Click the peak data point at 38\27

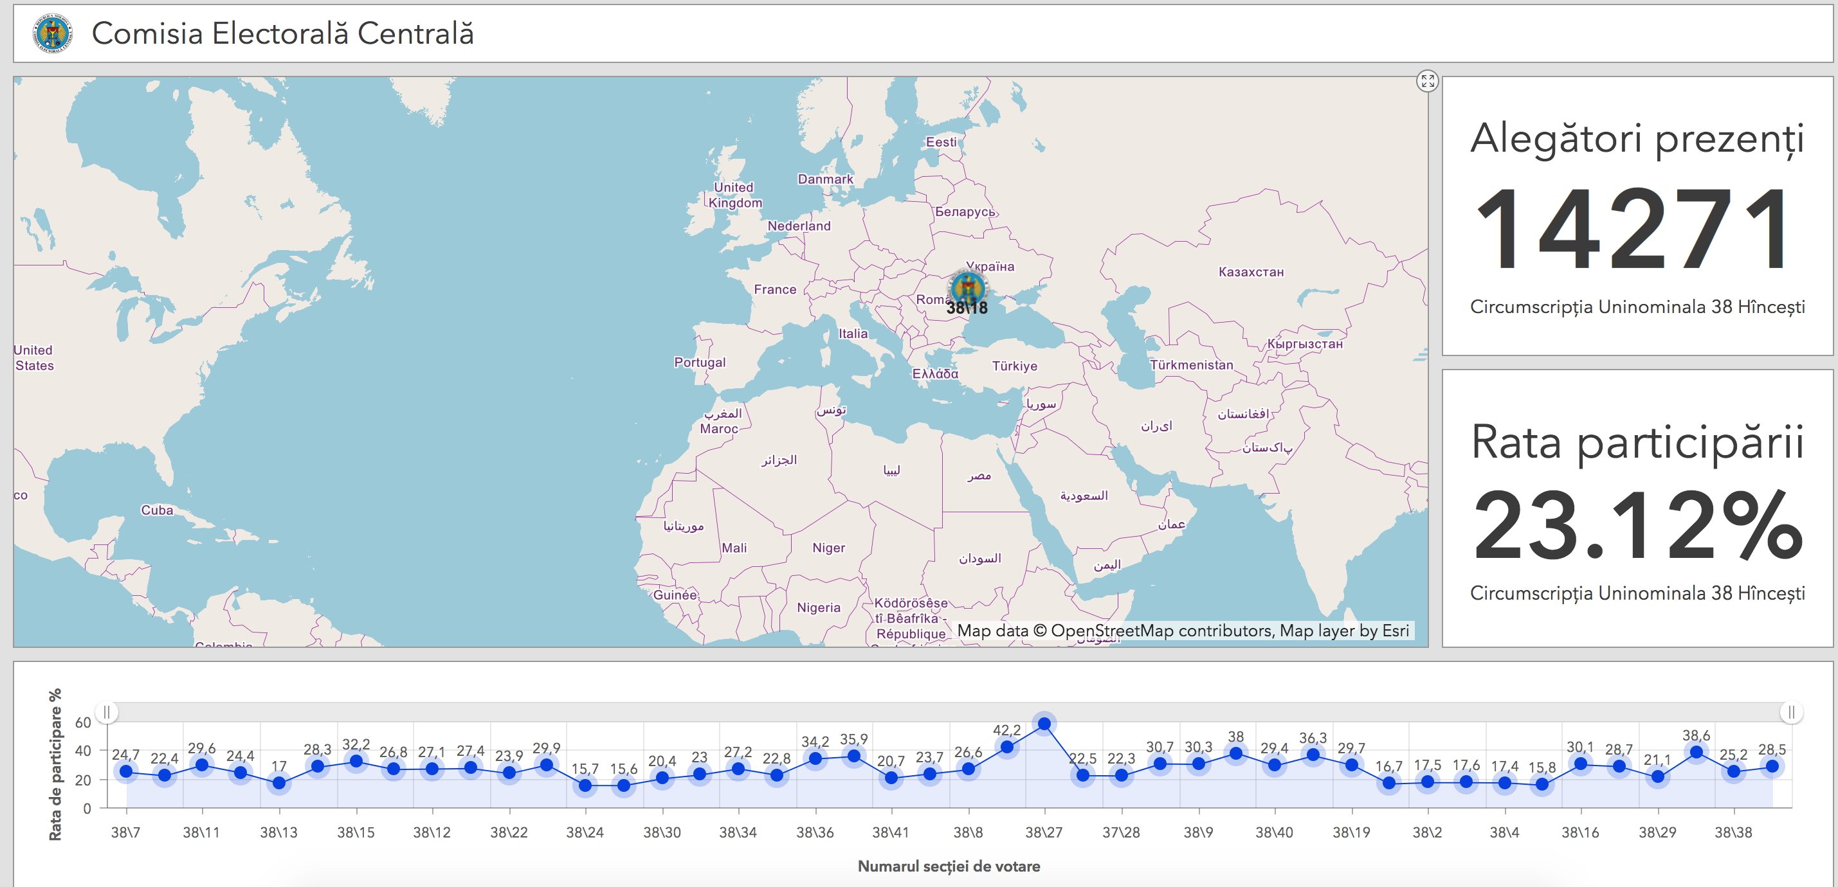(1044, 724)
